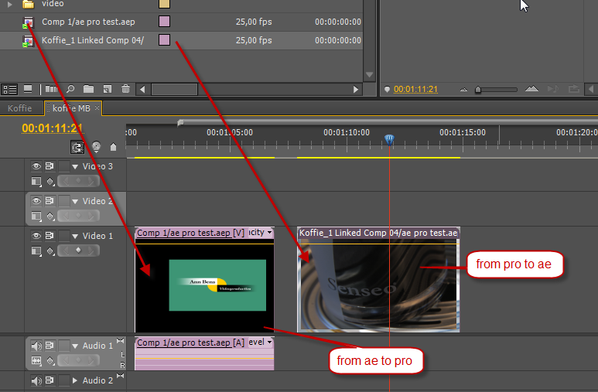Click Automate to Sequence icon
The height and width of the screenshot is (392, 598).
pyautogui.click(x=52, y=89)
